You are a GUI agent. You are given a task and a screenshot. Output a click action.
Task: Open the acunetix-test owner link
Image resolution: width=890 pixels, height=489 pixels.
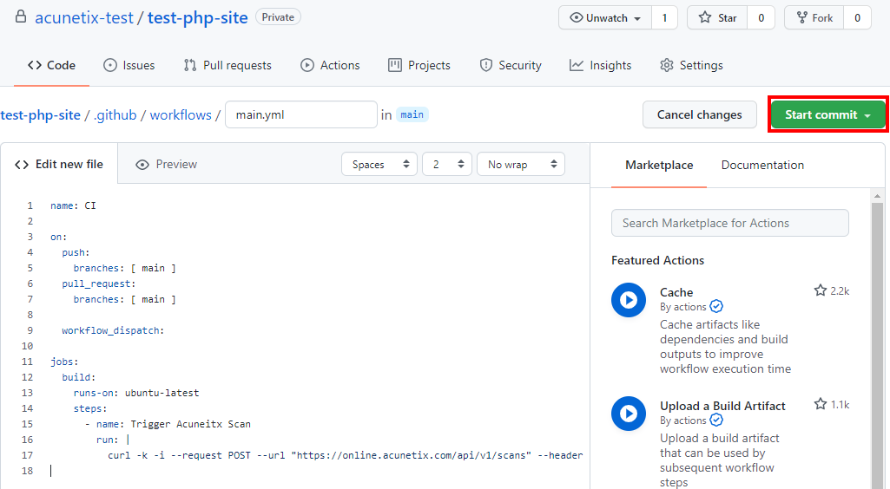(84, 17)
